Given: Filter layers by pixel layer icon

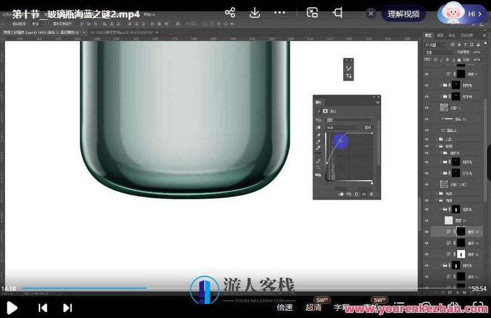Looking at the screenshot, I should click(453, 44).
